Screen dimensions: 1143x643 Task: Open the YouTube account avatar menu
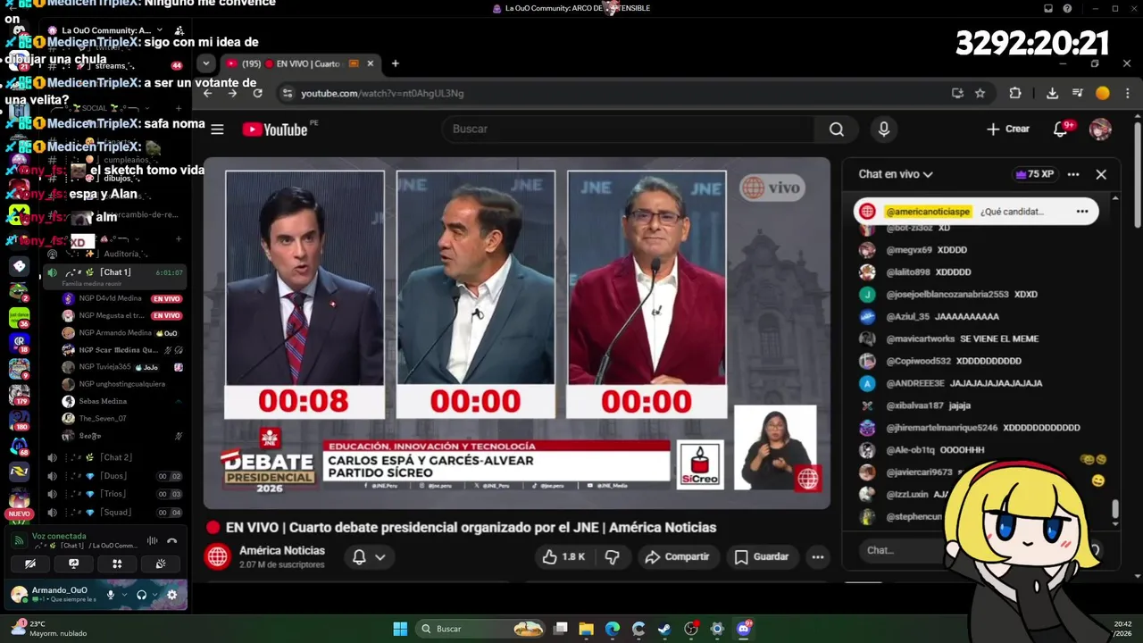click(x=1100, y=129)
